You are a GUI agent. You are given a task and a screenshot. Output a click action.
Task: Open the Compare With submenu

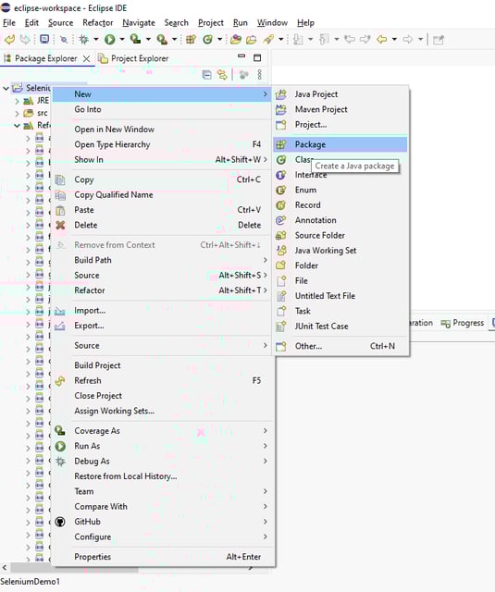coord(162,507)
